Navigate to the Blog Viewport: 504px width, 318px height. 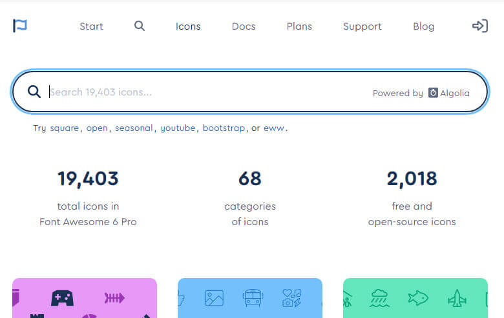[423, 26]
